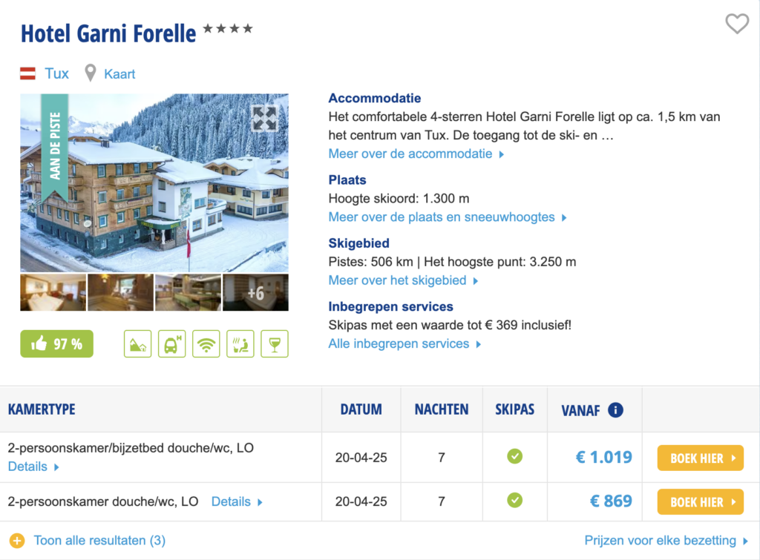Click the WiFi amenity icon
Screen dimensions: 760x560
[x=206, y=344]
